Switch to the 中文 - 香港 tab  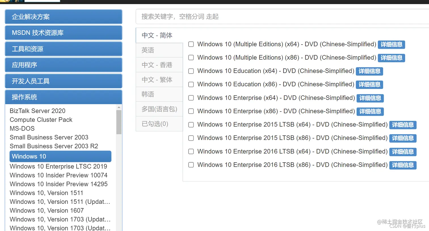[159, 65]
